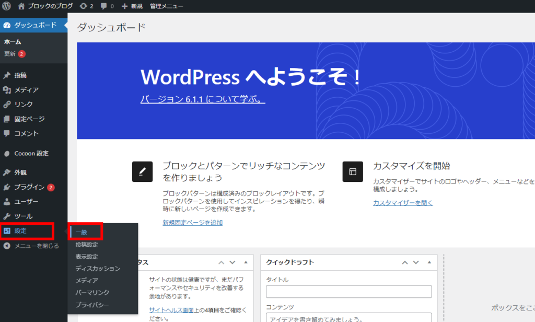Click the layout icon beside カスタマイズを開始

point(353,171)
